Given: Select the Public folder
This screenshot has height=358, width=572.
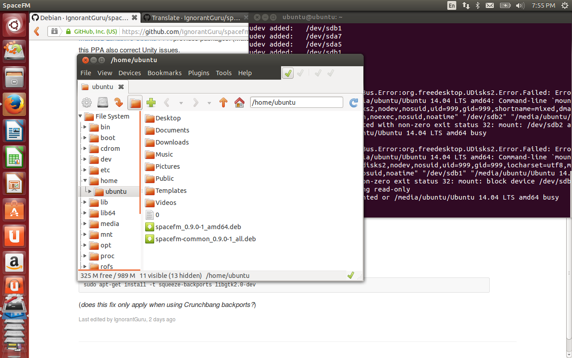Looking at the screenshot, I should point(160,179).
